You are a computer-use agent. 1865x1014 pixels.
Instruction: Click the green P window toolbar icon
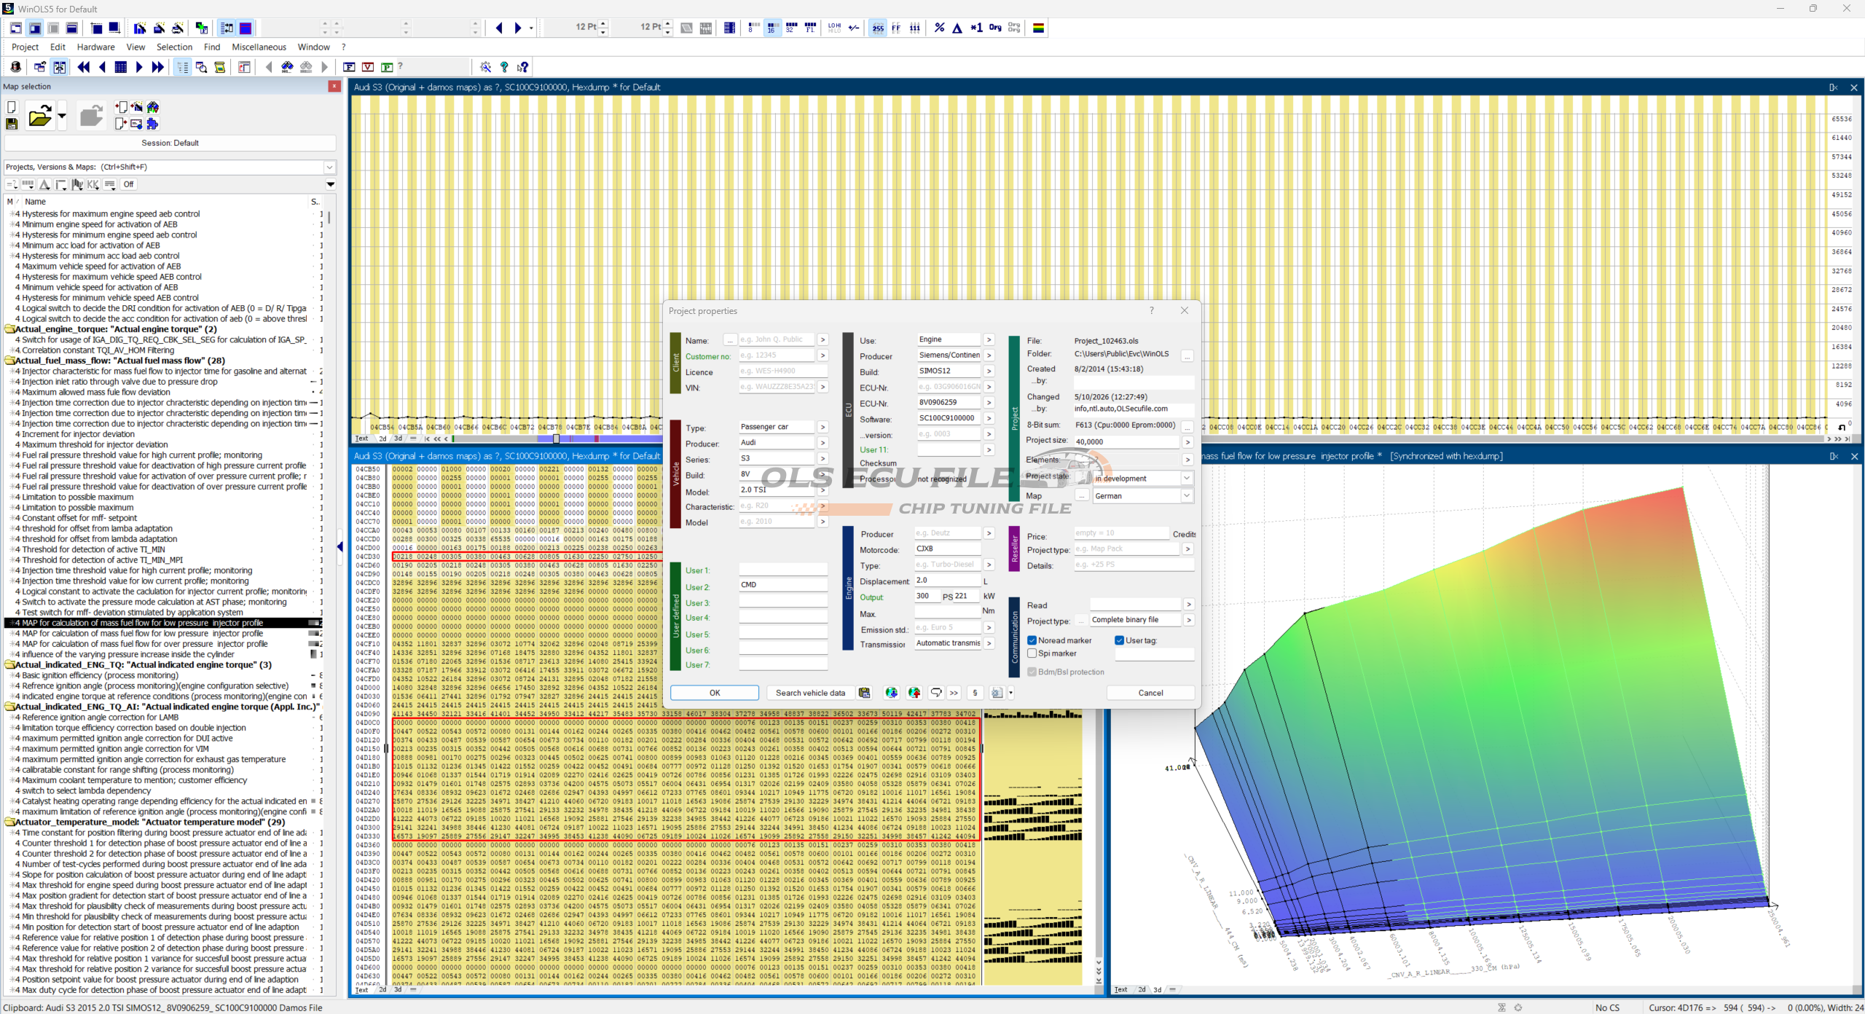click(x=387, y=67)
